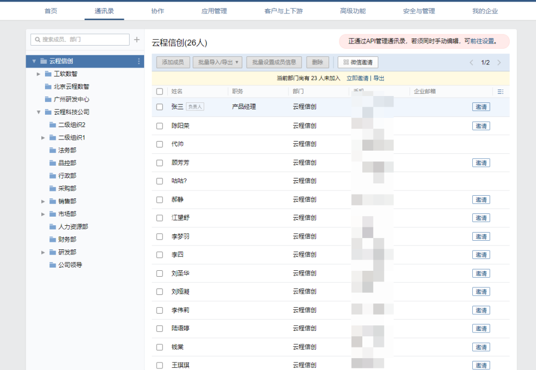
Task: Select the 研发部 department
Action: (68, 253)
